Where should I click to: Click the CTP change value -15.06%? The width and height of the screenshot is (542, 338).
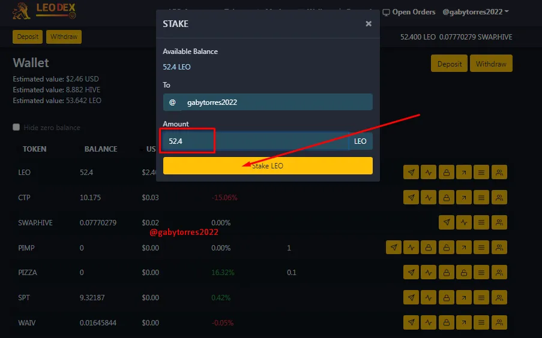point(224,198)
